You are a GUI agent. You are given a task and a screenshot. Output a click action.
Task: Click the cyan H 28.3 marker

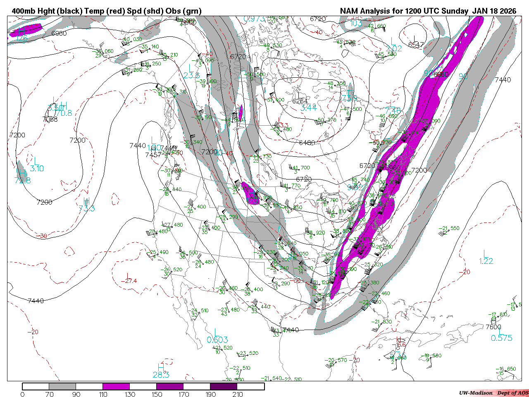click(x=161, y=371)
